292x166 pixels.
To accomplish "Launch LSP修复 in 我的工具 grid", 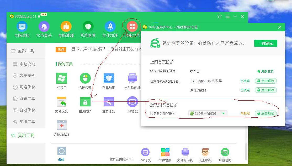I will (132, 105).
